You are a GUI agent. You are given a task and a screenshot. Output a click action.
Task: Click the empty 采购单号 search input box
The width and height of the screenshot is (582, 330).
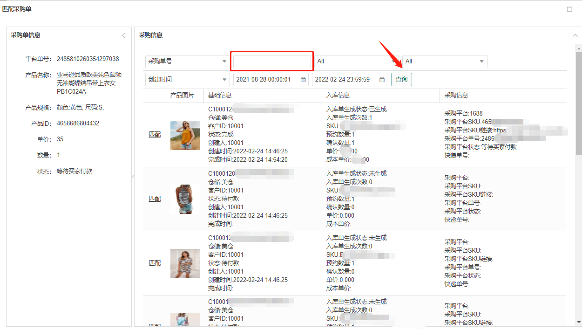tap(271, 62)
